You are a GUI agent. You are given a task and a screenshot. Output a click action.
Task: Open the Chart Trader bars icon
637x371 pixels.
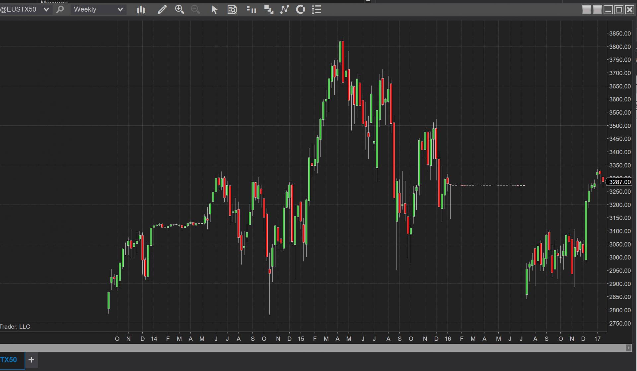[x=251, y=10]
